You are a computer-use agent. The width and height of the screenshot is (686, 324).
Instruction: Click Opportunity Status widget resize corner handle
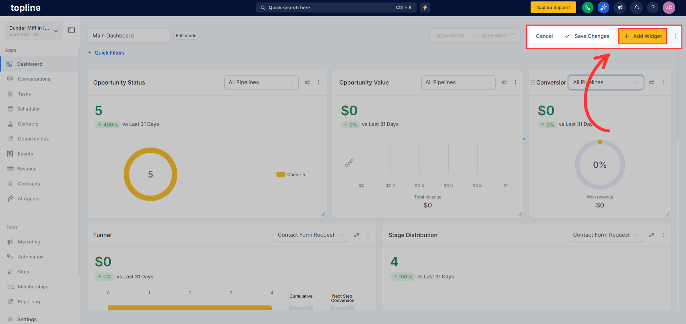click(323, 214)
